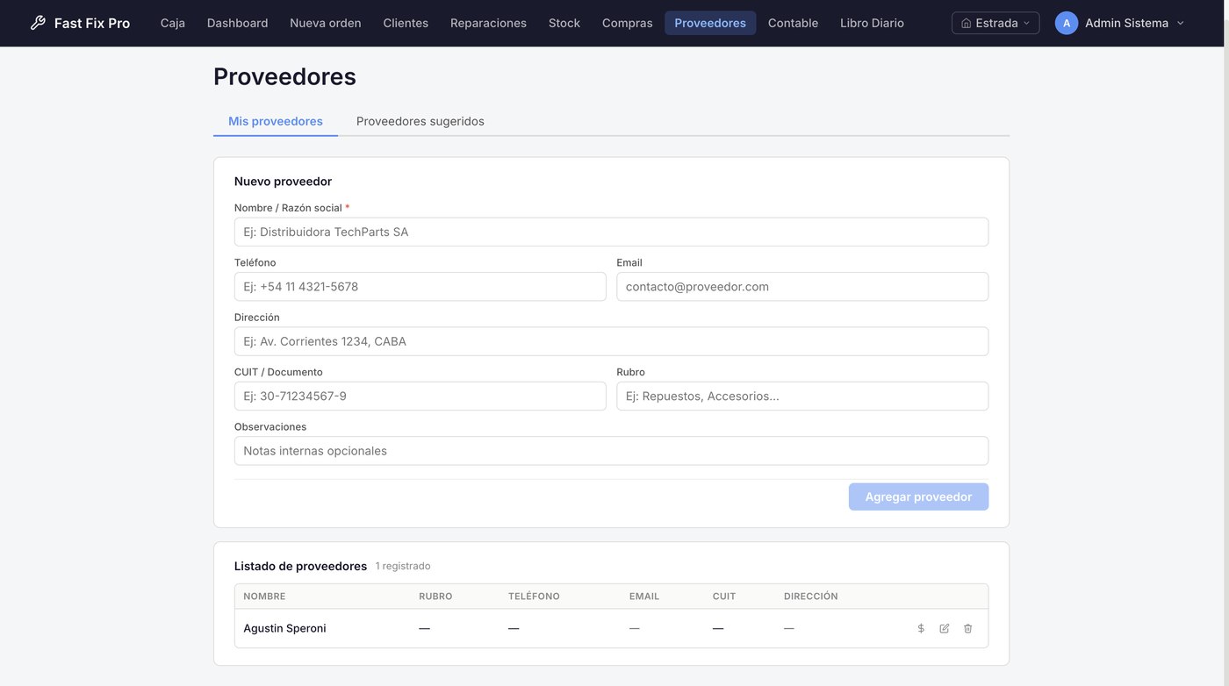Image resolution: width=1229 pixels, height=686 pixels.
Task: Click the Fast Fix Pro brand name
Action: tap(92, 23)
